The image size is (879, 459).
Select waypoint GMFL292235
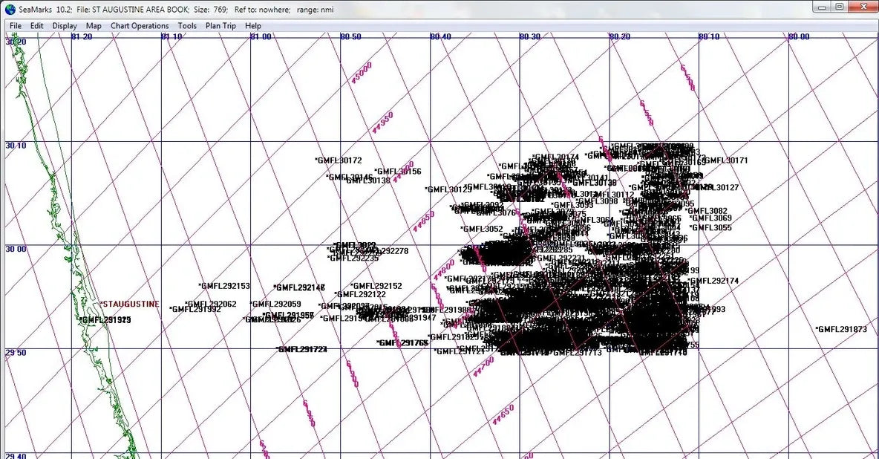coord(353,258)
